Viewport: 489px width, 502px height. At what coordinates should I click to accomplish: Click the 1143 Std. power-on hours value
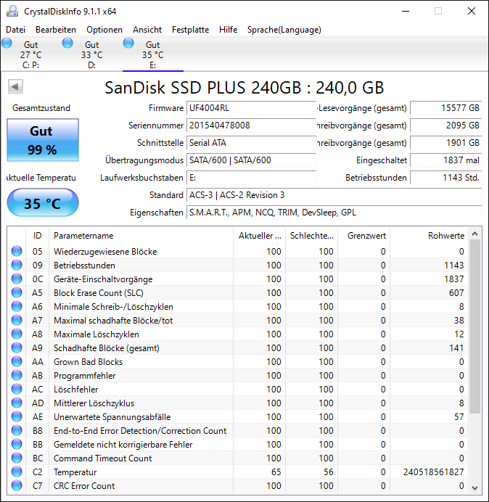(445, 178)
